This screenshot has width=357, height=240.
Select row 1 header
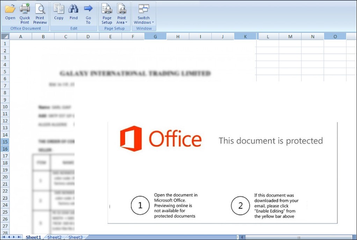(5, 44)
